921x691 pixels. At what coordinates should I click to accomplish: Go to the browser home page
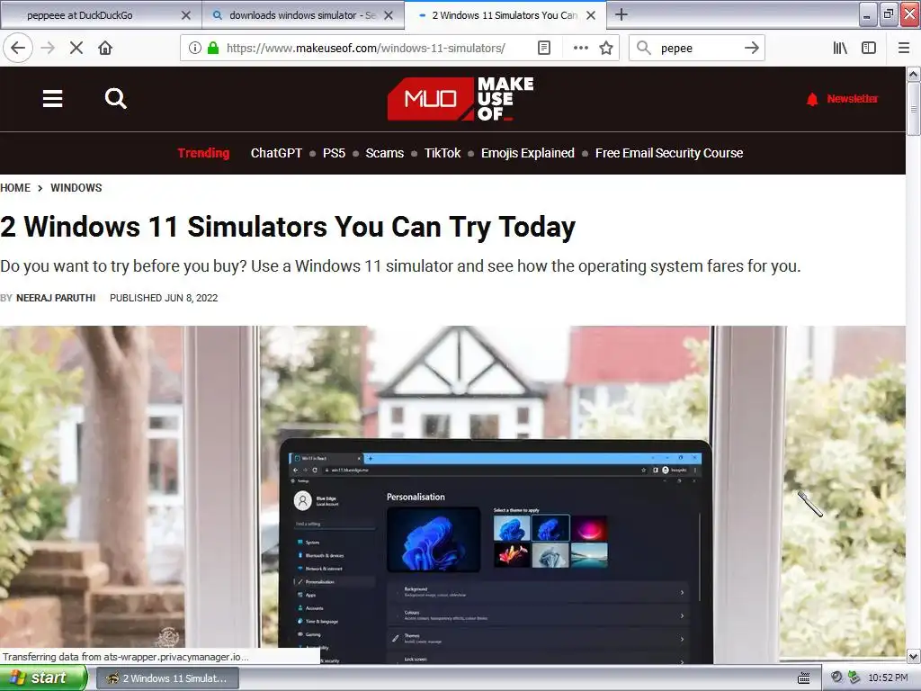coord(105,48)
